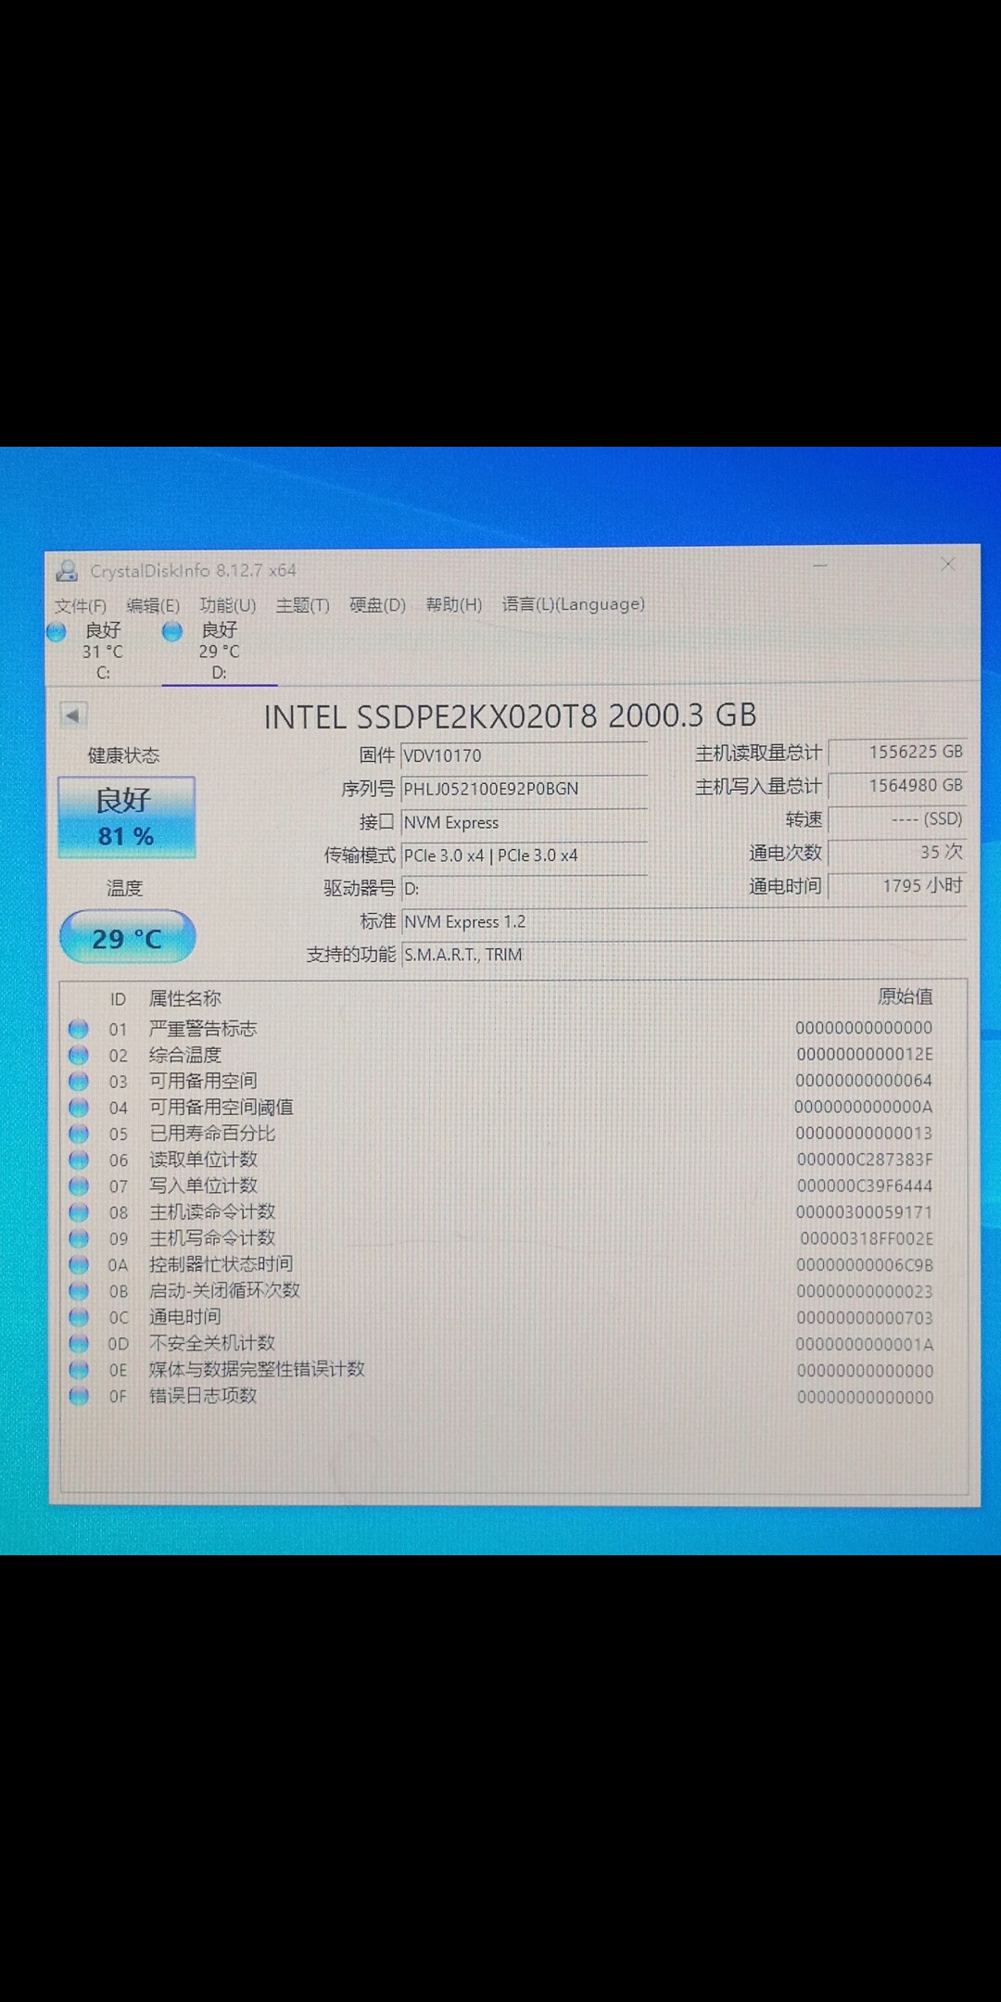Click the rotation rate value ---- (SSD)
The image size is (1001, 2002).
point(897,818)
